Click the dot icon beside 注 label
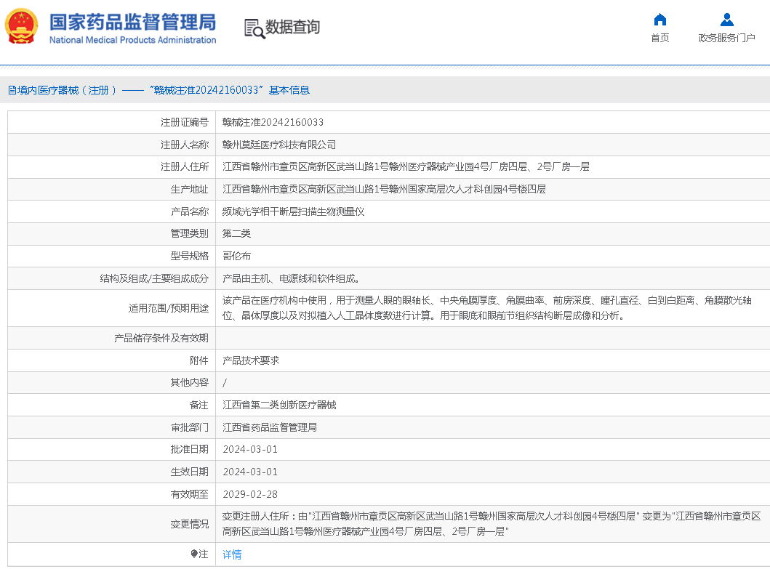 click(194, 554)
